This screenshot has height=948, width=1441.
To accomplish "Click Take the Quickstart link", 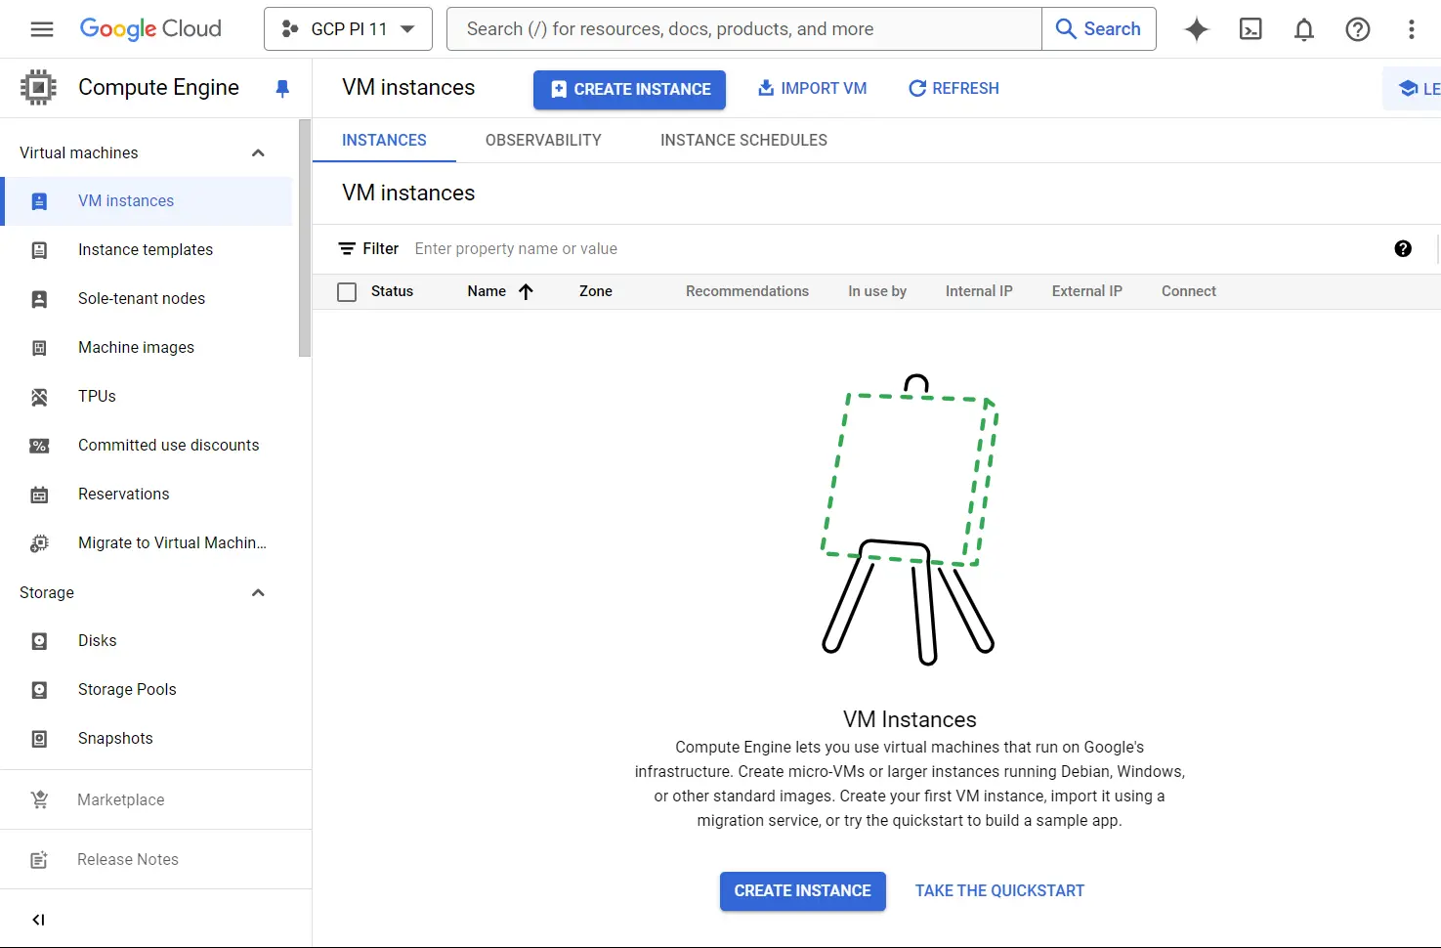I will [x=999, y=891].
